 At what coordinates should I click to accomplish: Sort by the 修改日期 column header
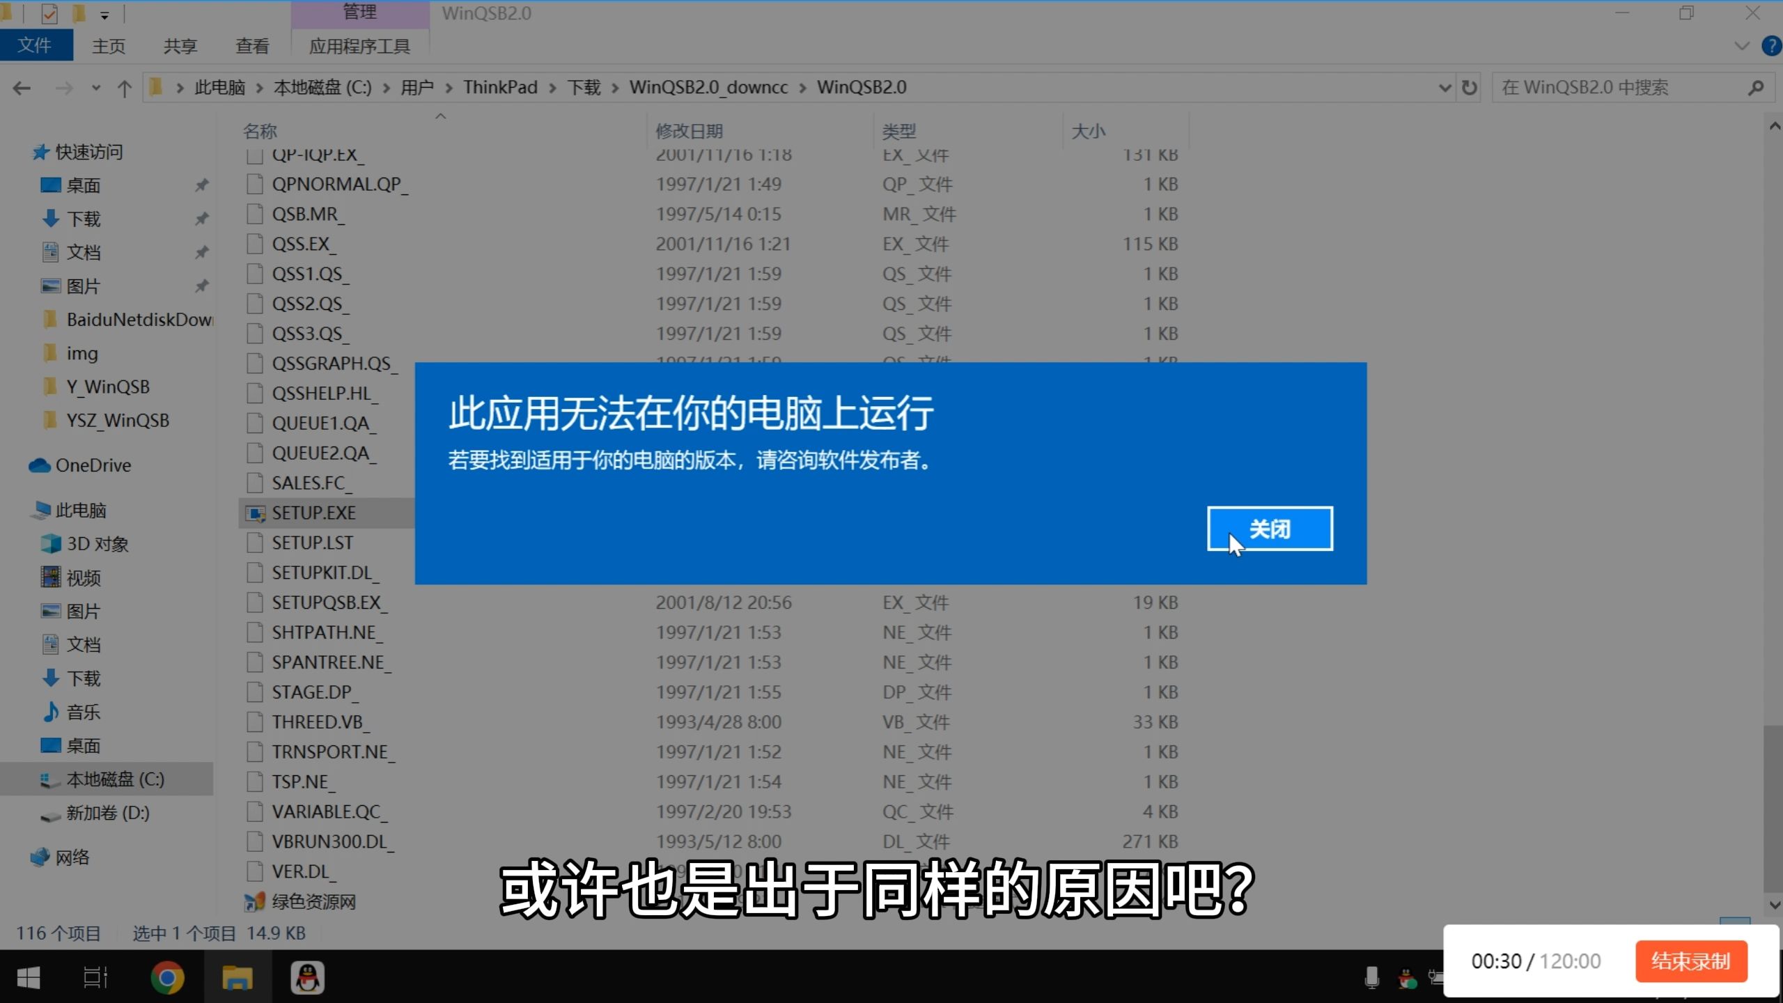pyautogui.click(x=689, y=131)
